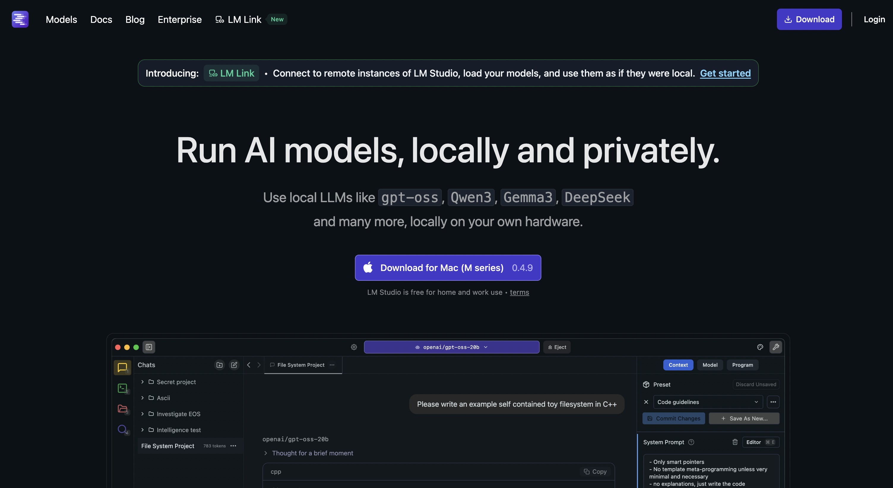Delete system prompt with trash icon
The height and width of the screenshot is (488, 893).
pyautogui.click(x=734, y=442)
